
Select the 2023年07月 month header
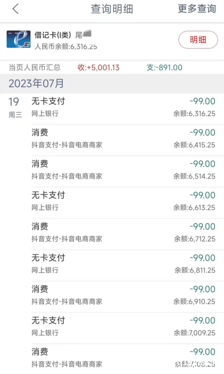pos(36,83)
